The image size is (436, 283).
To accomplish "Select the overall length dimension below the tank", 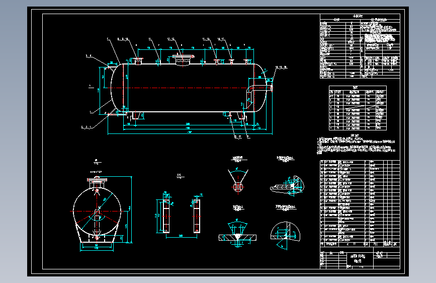I will [190, 133].
